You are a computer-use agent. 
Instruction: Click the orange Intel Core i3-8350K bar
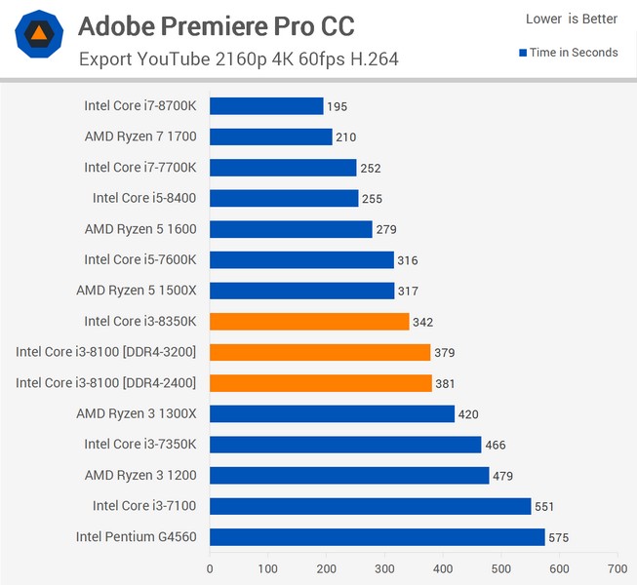309,322
